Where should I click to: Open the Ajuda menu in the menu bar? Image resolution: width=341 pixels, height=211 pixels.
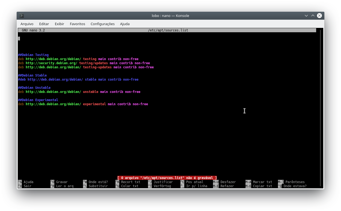point(125,24)
